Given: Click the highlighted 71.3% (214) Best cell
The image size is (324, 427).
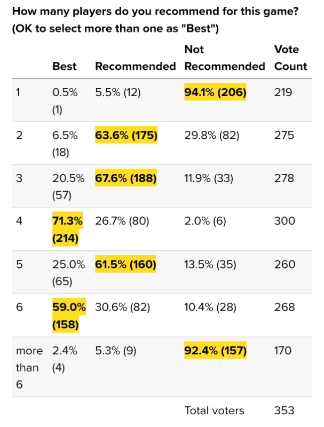Looking at the screenshot, I should 66,230.
